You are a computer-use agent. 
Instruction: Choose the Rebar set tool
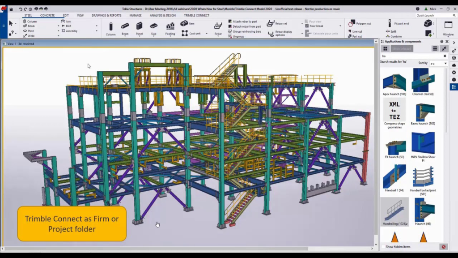point(277,23)
